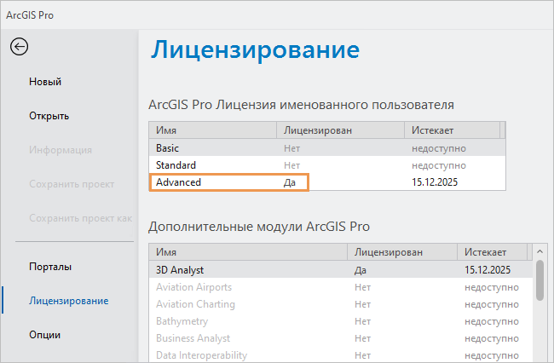Select Открыть in the sidebar
554x363 pixels.
[x=49, y=116]
